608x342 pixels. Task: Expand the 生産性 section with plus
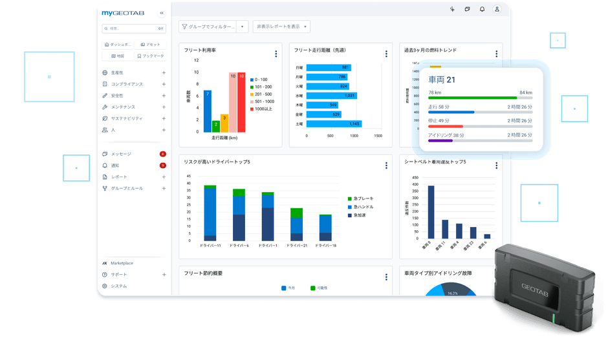click(164, 72)
